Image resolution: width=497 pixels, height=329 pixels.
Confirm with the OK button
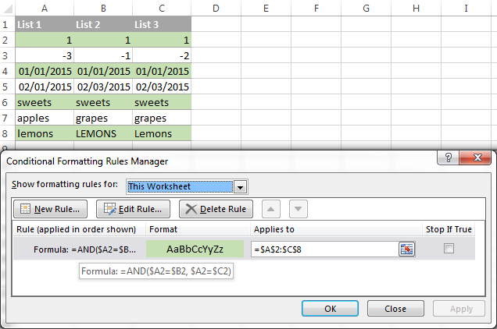330,309
